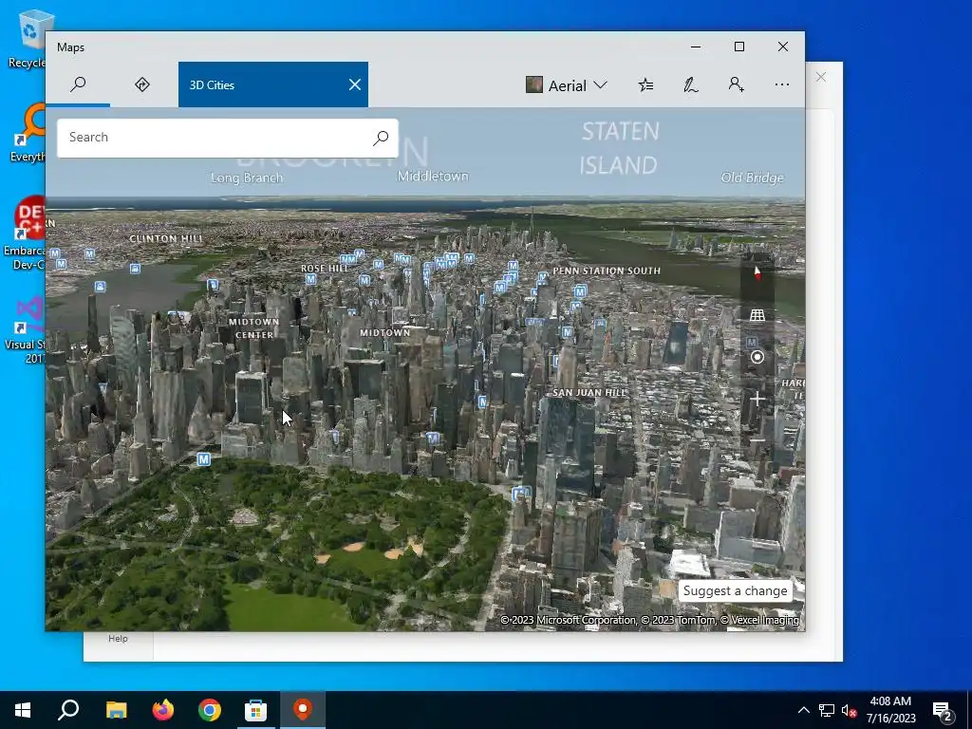Open Microsoft Store from the taskbar
972x729 pixels.
point(256,710)
